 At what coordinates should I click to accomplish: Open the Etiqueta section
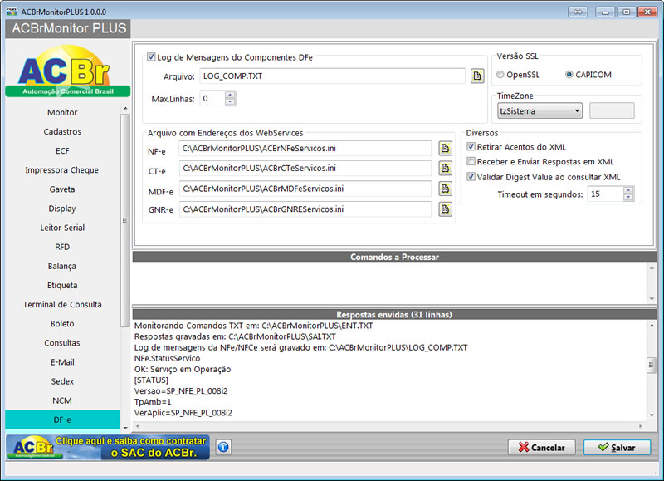click(62, 285)
